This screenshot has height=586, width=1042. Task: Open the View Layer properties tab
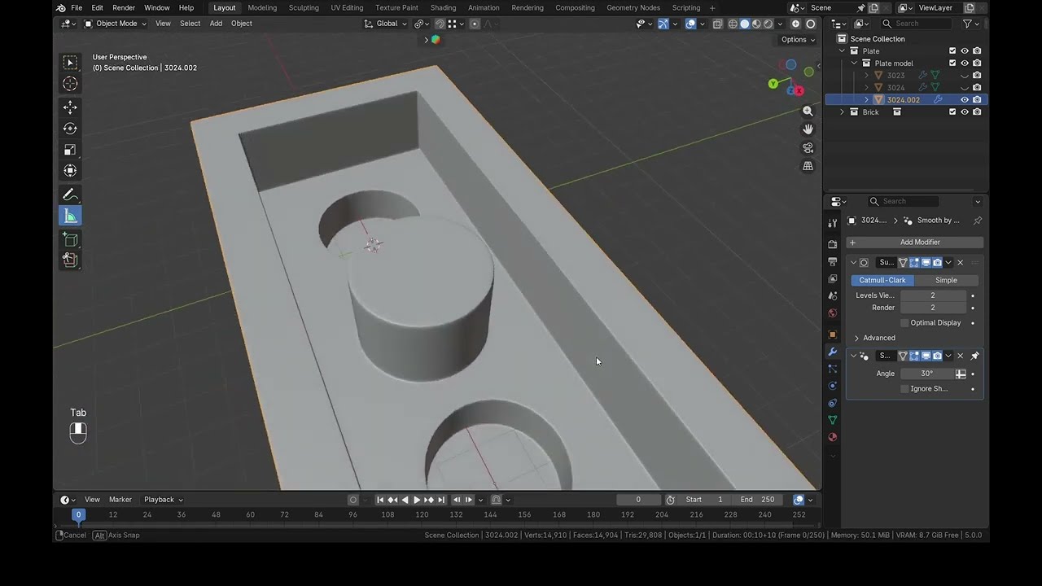(x=832, y=278)
